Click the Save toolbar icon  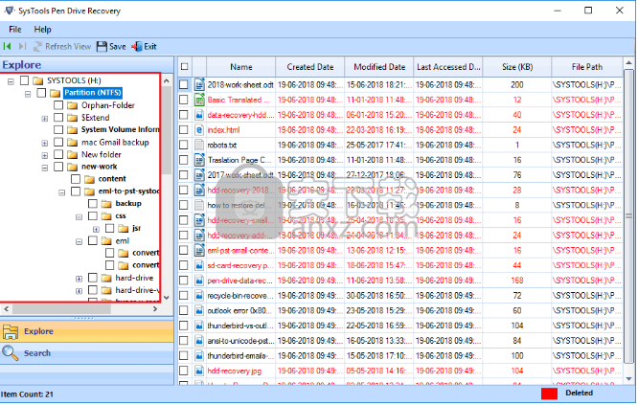coord(103,46)
